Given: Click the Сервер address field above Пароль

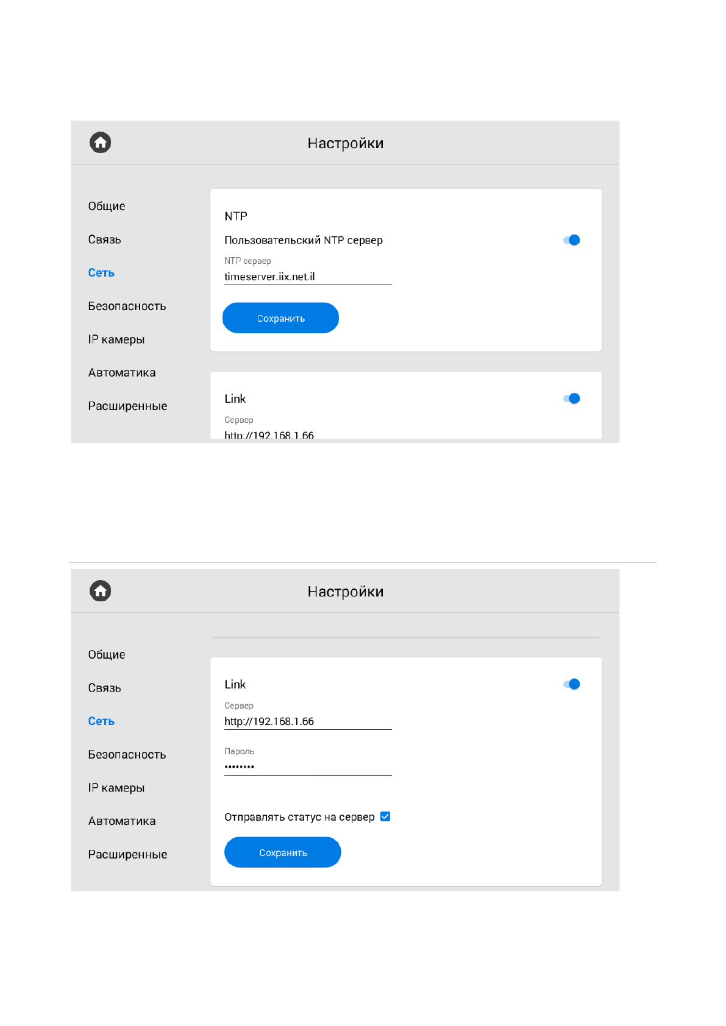Looking at the screenshot, I should (307, 721).
